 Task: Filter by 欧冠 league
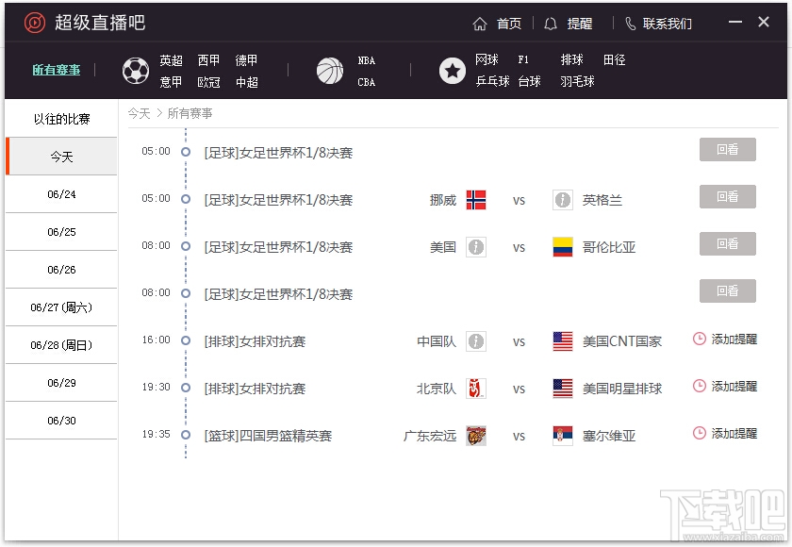[x=208, y=82]
